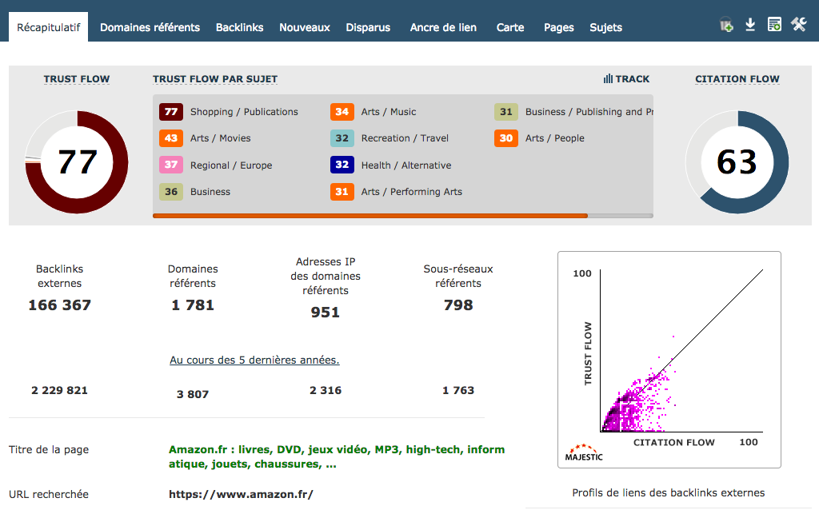The image size is (819, 510).
Task: Open the tools hammer-and-wrench icon
Action: (x=799, y=24)
